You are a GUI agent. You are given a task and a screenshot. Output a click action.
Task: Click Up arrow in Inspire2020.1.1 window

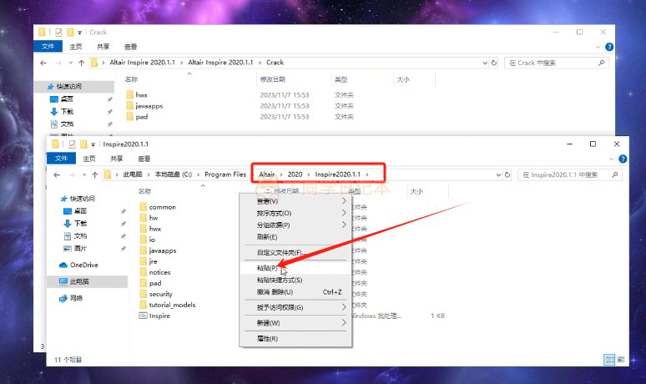pos(95,174)
